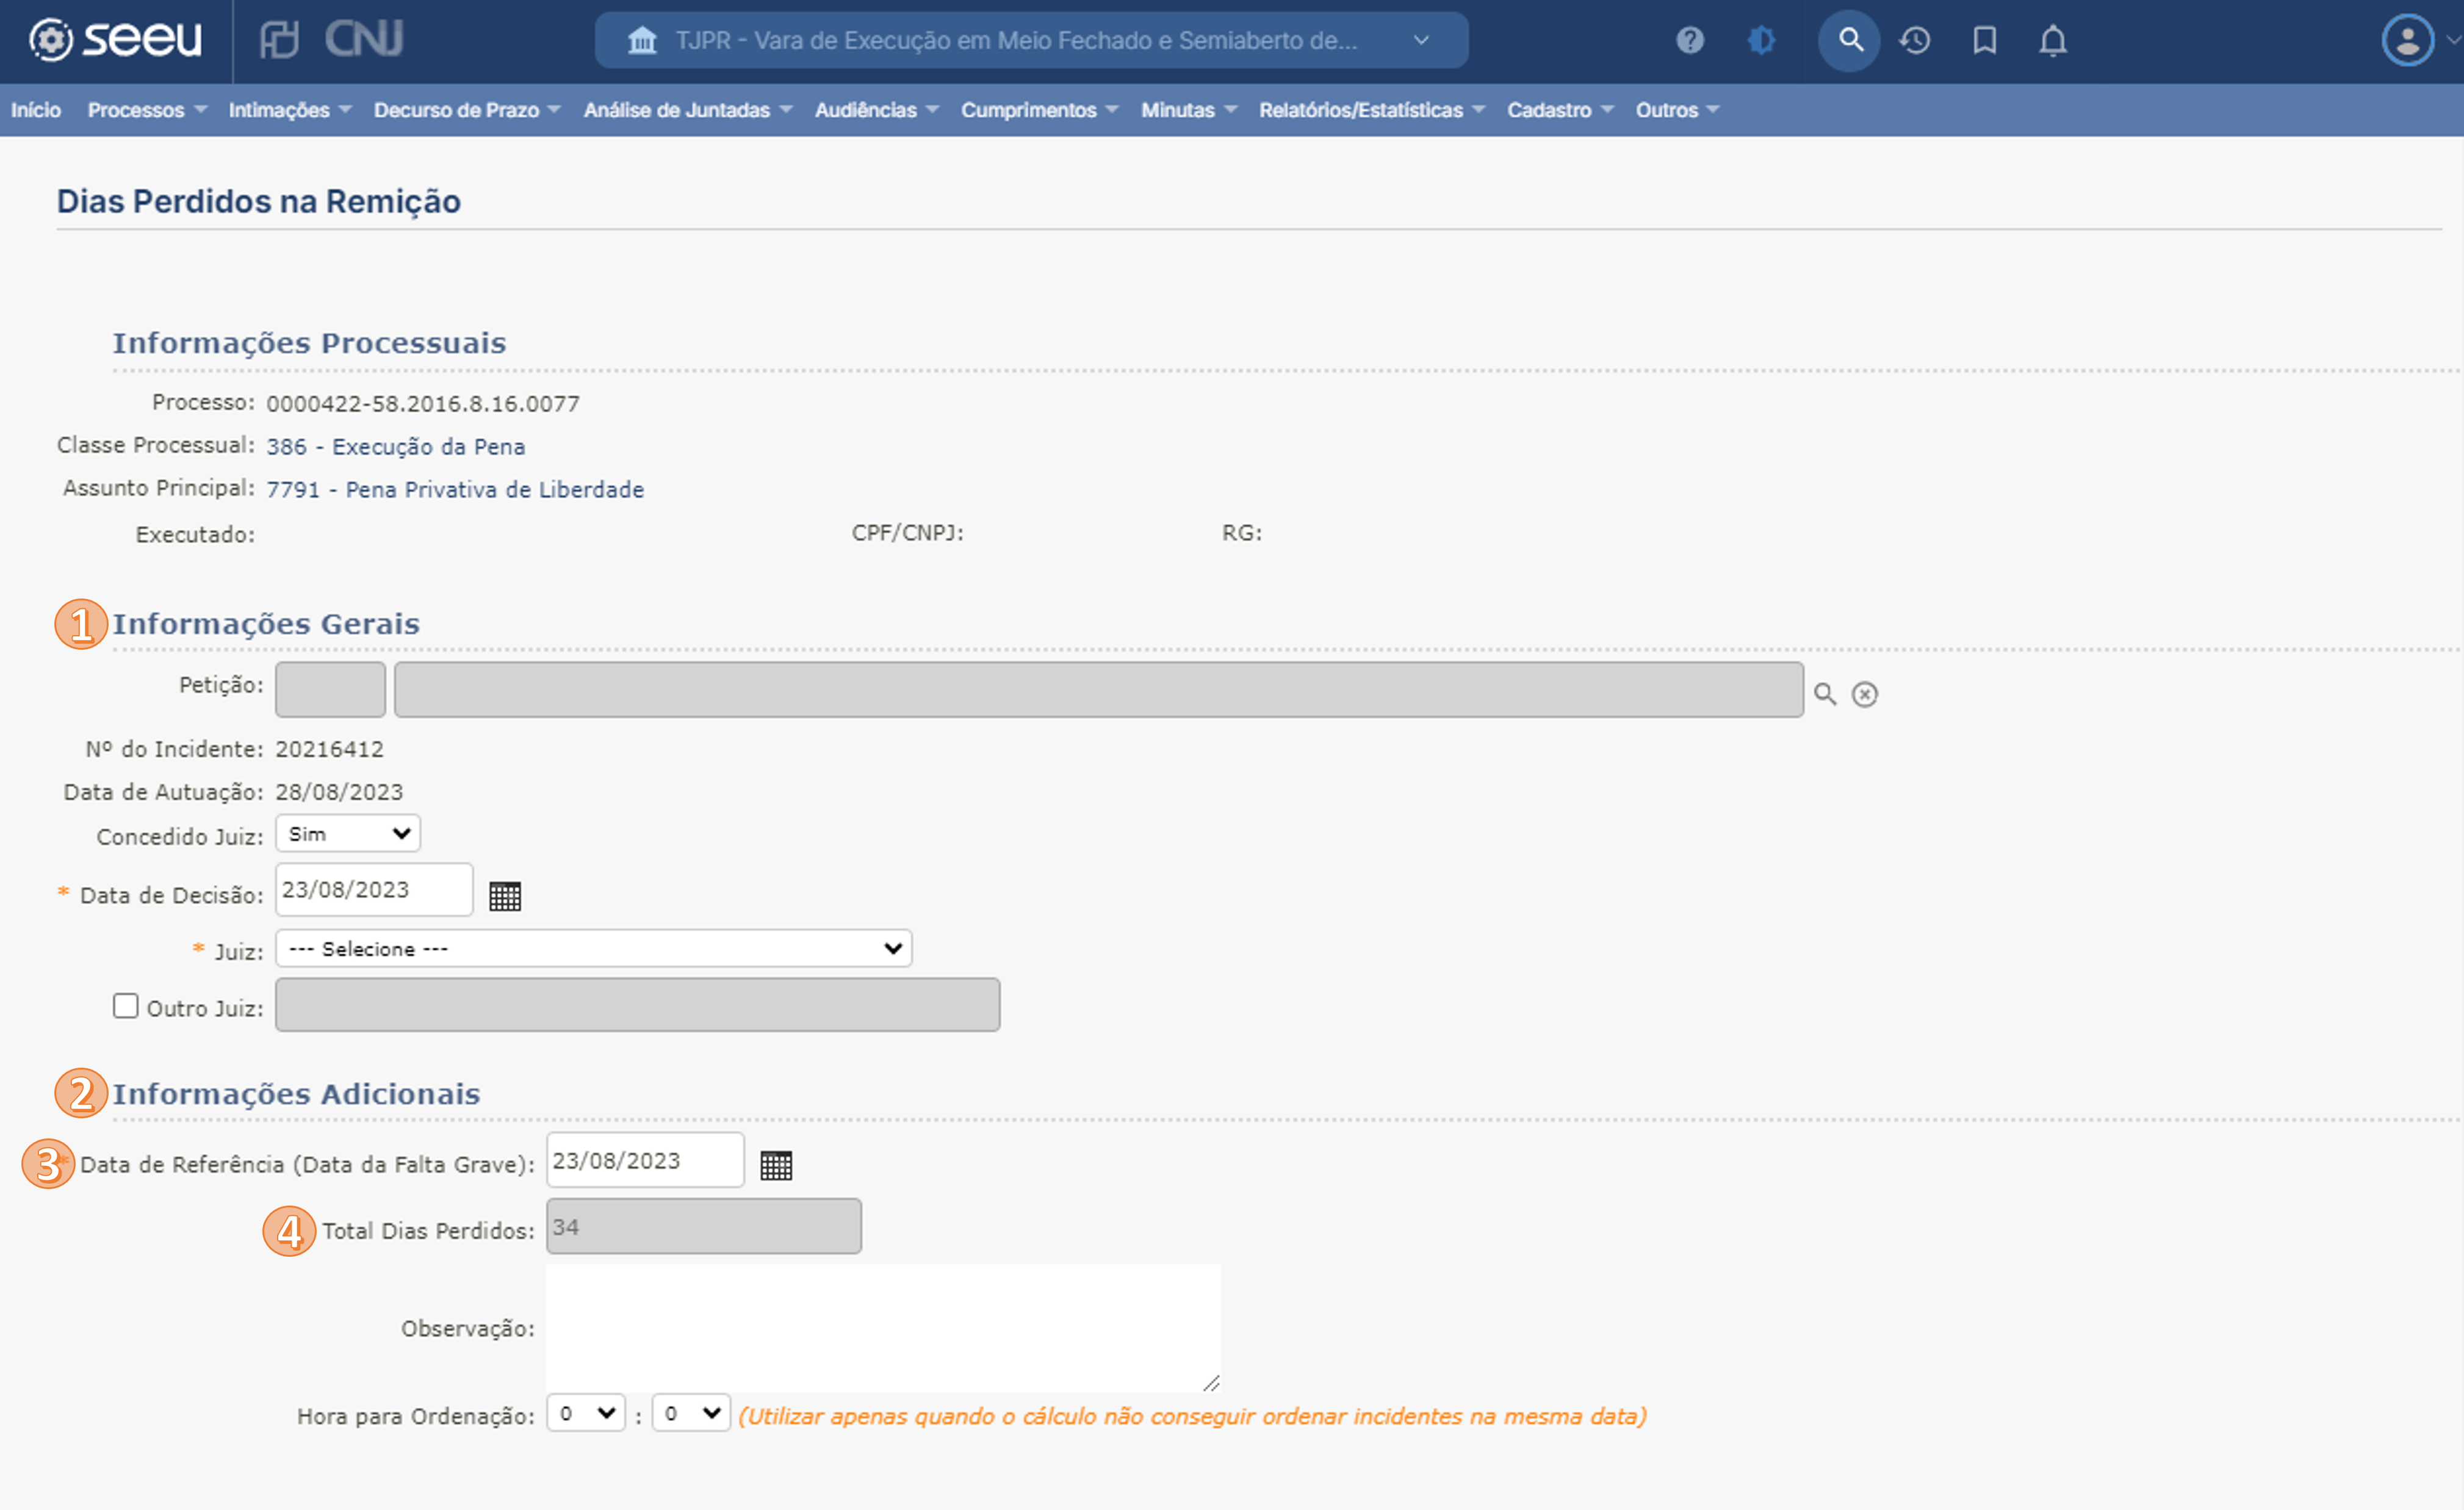
Task: Open calendar for Data de Decisão
Action: 505,896
